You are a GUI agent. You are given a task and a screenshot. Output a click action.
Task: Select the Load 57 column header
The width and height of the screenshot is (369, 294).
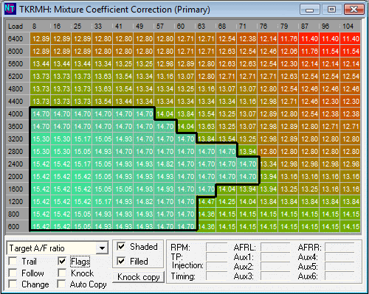click(165, 27)
